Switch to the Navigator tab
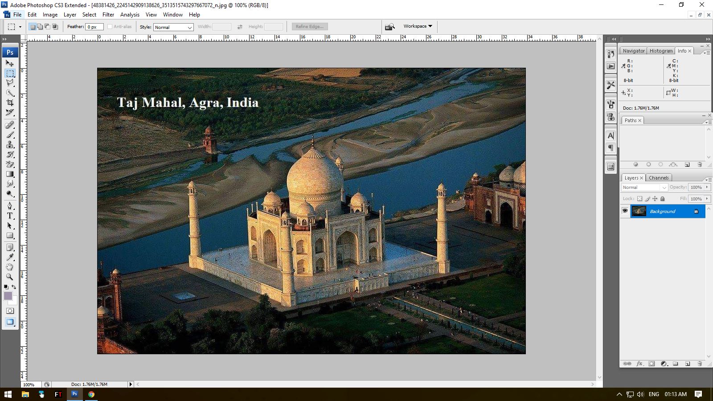The width and height of the screenshot is (713, 401). click(634, 51)
